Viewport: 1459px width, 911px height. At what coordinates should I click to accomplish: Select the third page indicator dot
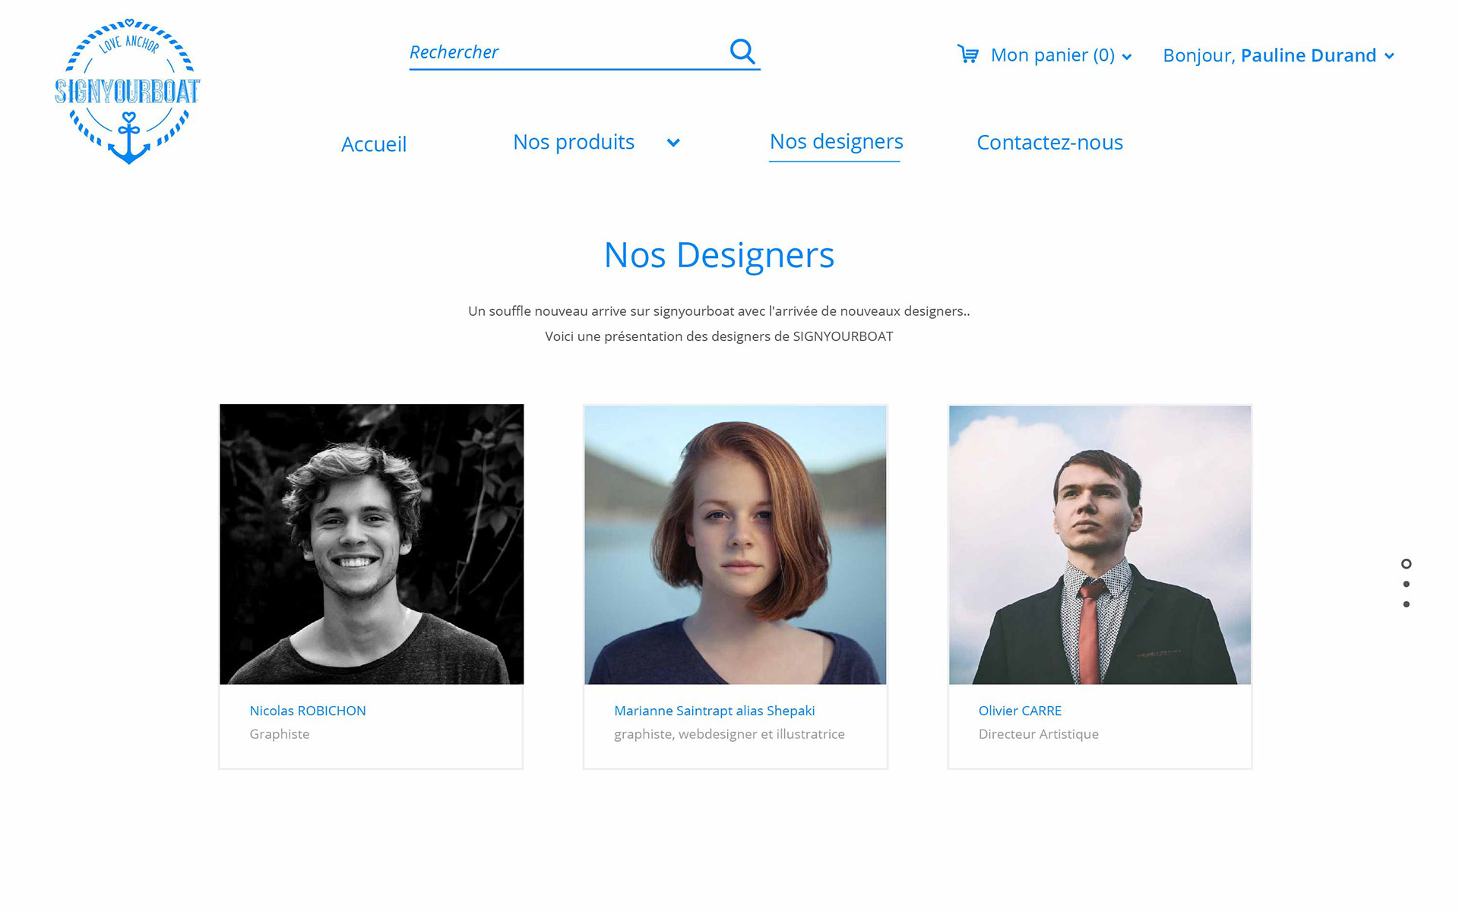click(1407, 604)
